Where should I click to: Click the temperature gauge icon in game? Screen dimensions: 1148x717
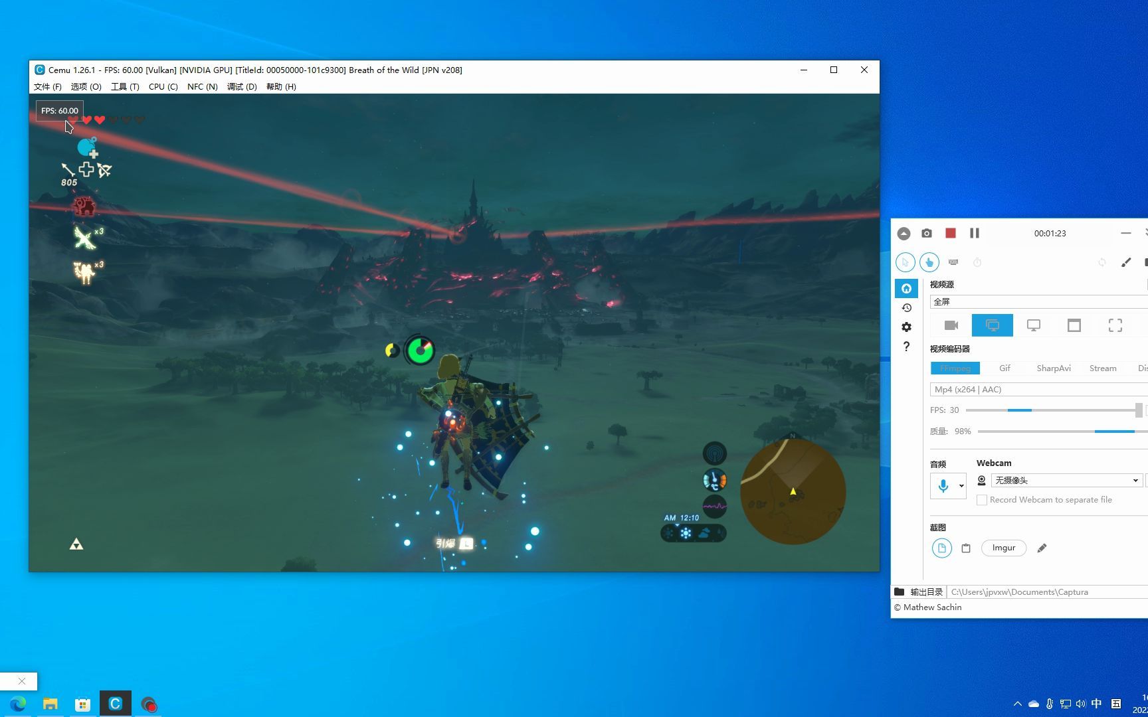tap(715, 480)
